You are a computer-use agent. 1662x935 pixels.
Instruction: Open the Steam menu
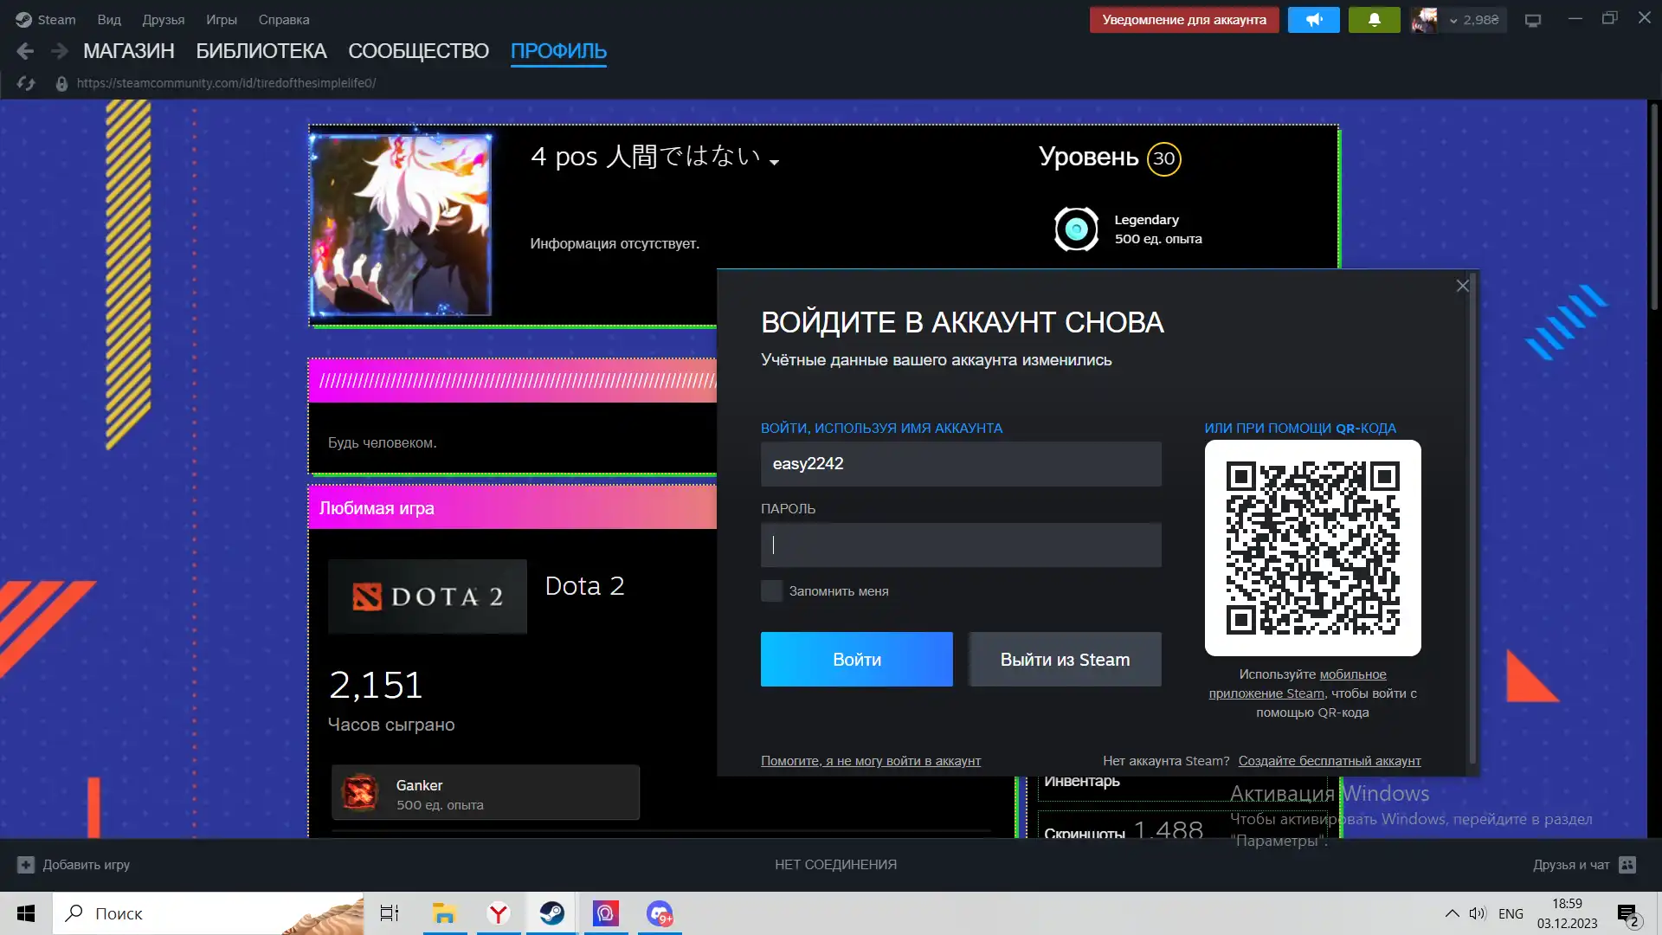56,19
